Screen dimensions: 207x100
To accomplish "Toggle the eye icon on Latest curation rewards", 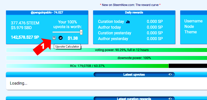I will coord(170,99).
